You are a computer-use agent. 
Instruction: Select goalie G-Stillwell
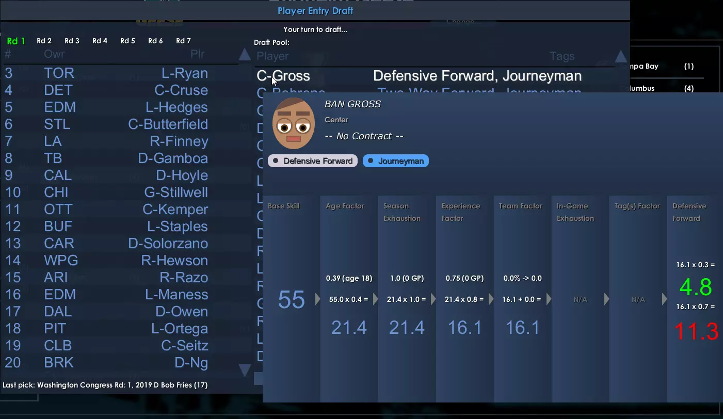click(x=176, y=192)
